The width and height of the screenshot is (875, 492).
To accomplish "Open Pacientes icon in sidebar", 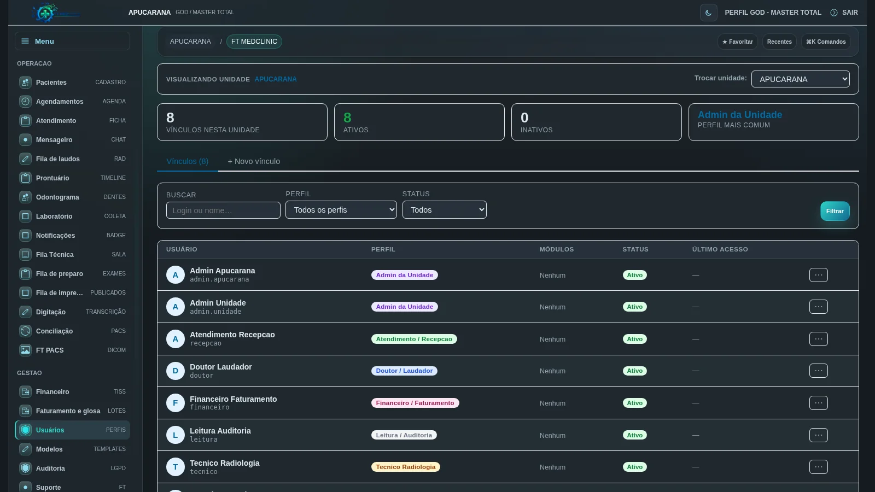I will click(25, 83).
